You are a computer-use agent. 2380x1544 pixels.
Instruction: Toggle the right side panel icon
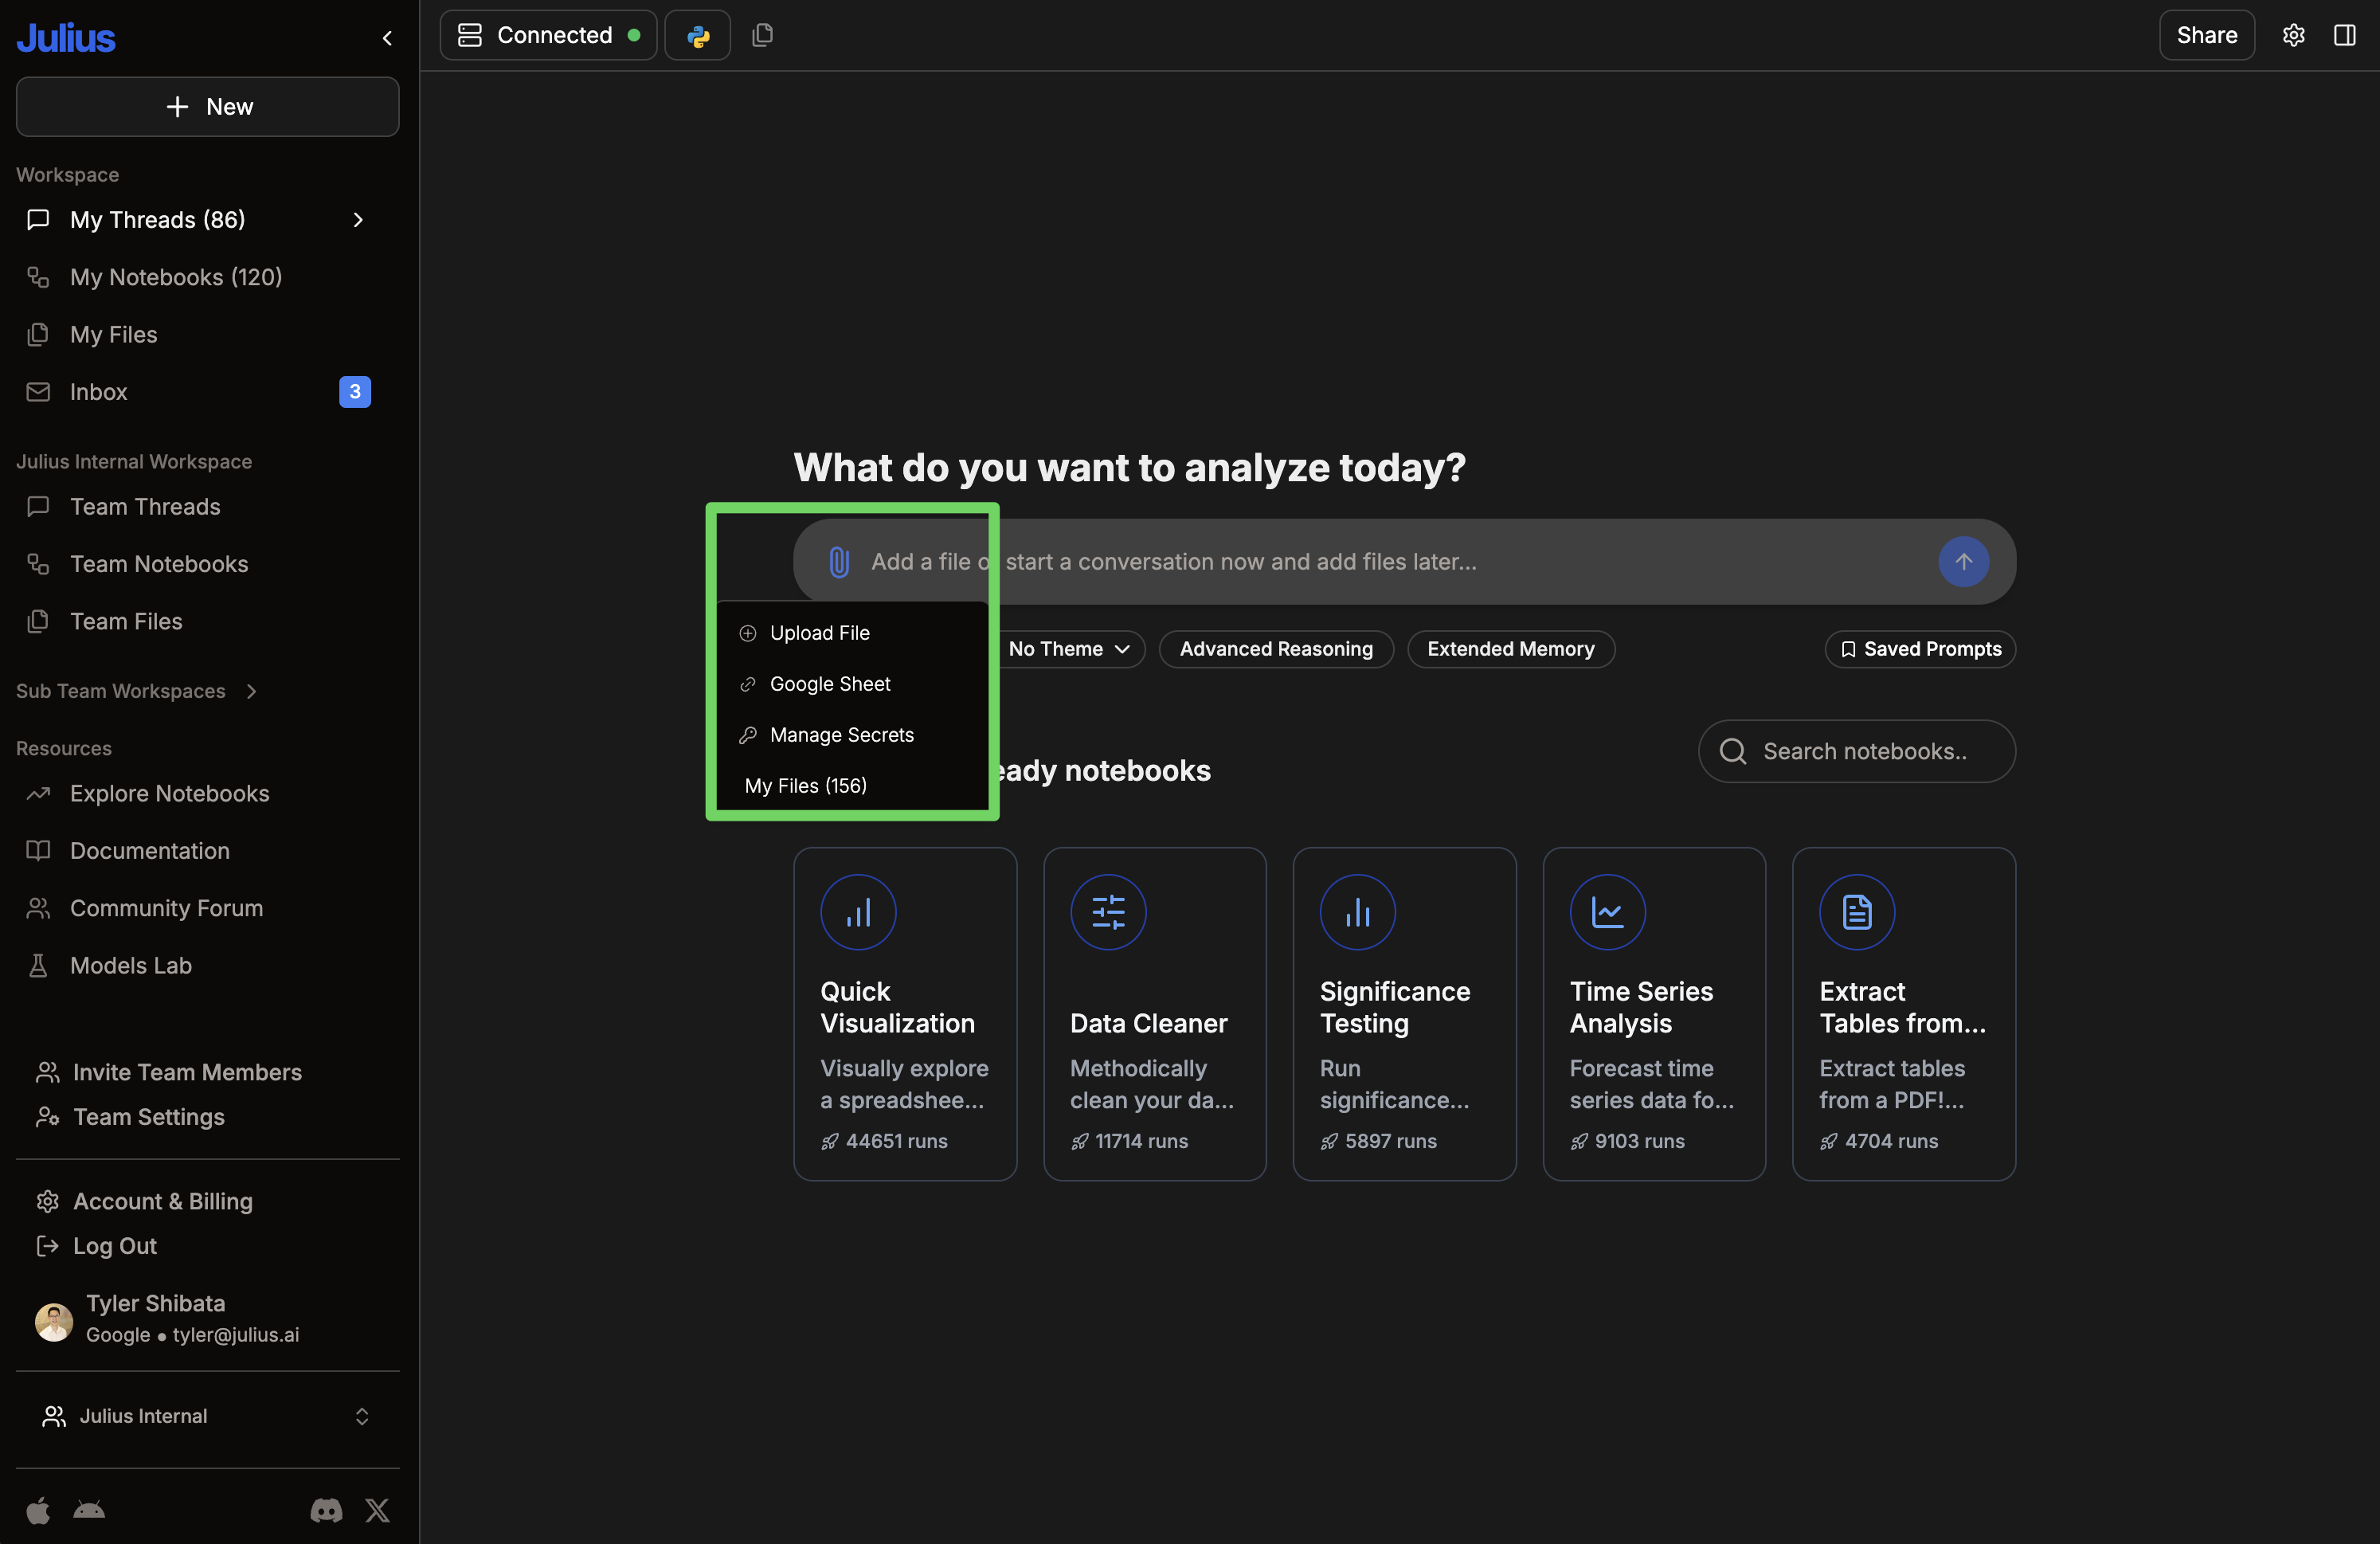[2344, 36]
